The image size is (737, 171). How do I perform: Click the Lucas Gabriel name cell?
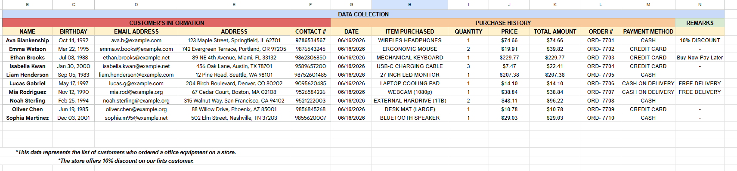pyautogui.click(x=27, y=83)
